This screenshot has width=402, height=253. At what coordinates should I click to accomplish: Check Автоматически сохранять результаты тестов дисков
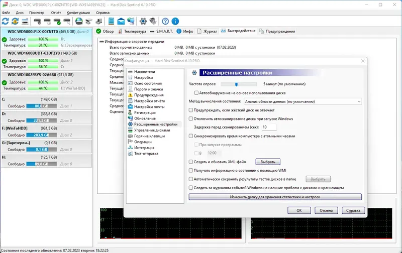coord(191,179)
